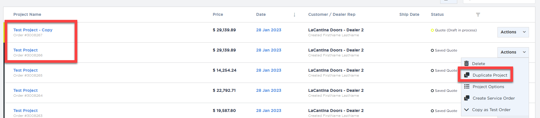Click price $ 14,254.24

225,70
